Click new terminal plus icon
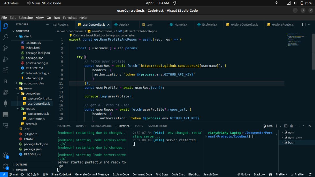The width and height of the screenshot is (315, 177). (276, 126)
